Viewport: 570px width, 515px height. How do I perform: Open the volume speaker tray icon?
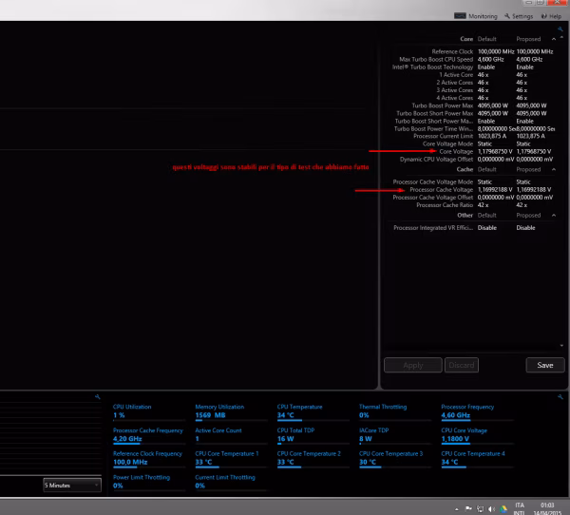491,509
